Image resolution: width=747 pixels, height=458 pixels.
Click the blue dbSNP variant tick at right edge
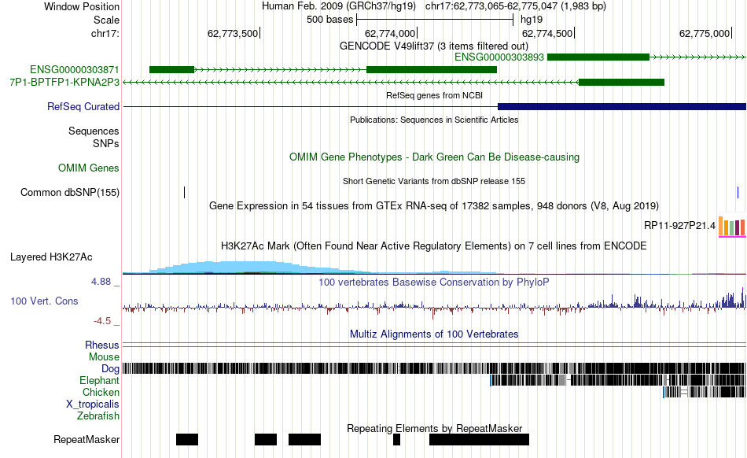click(x=738, y=192)
